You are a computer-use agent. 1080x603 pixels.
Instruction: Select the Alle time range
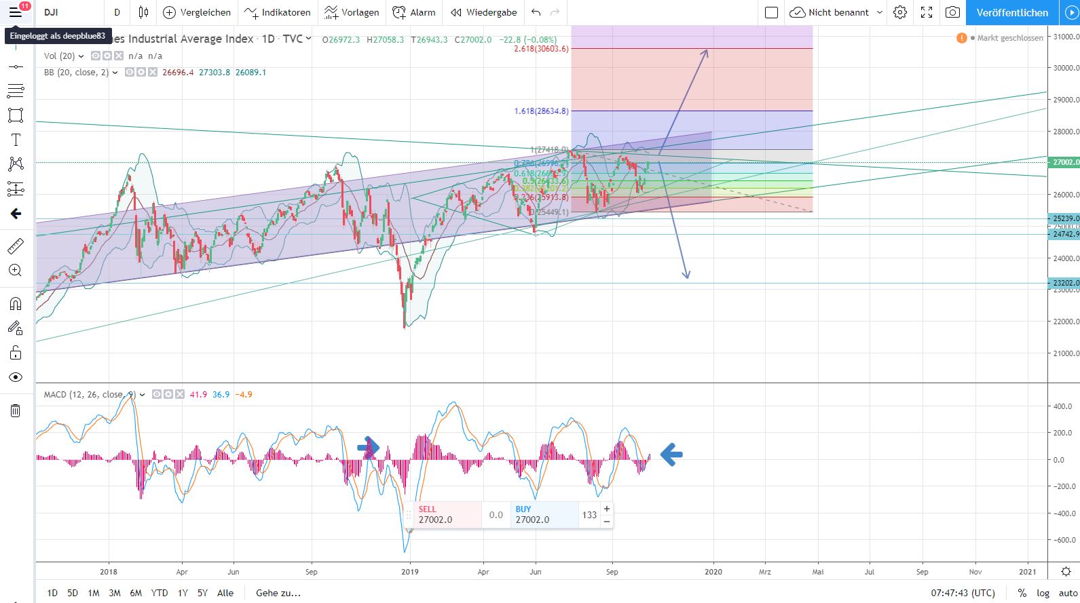(x=225, y=593)
